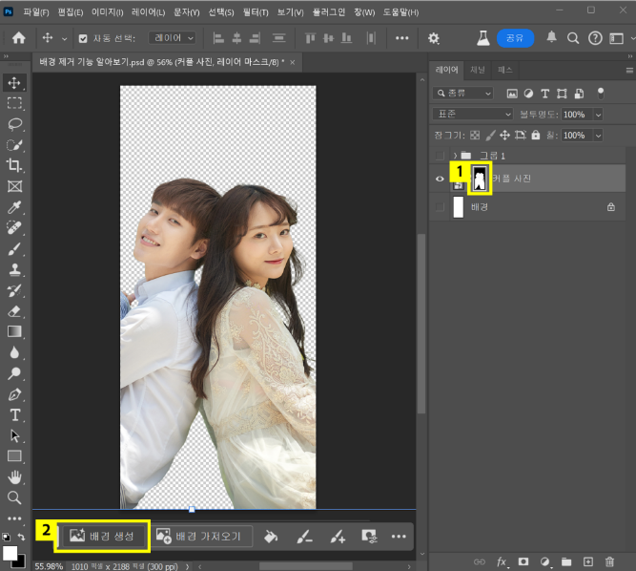Select the Brush tool

click(x=15, y=249)
